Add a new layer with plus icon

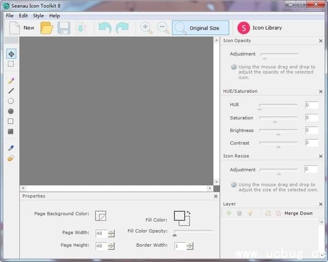coord(229,213)
